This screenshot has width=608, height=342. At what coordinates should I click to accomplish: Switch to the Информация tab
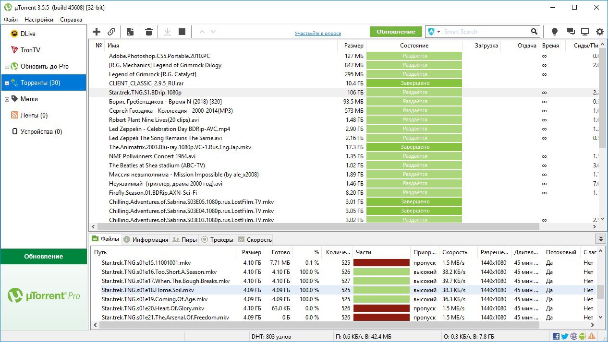tap(146, 239)
